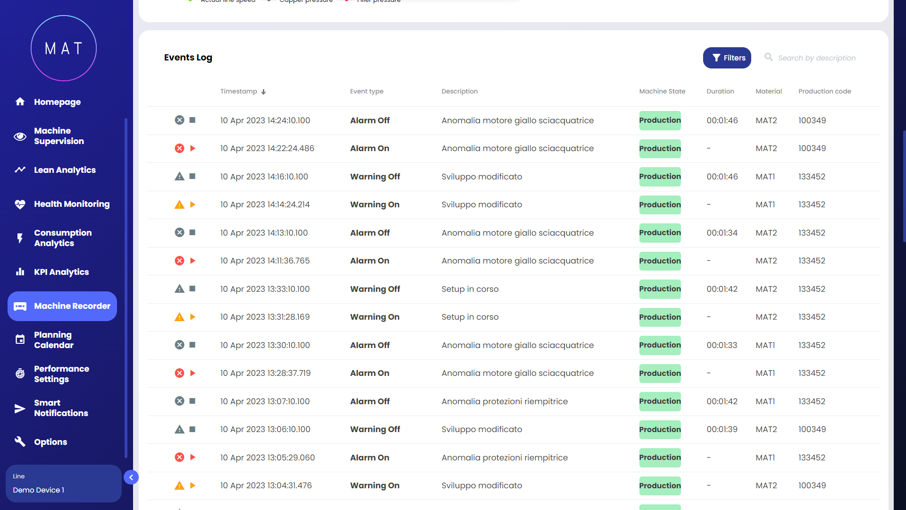The height and width of the screenshot is (510, 906).
Task: Open Options wrench icon
Action: (x=20, y=442)
